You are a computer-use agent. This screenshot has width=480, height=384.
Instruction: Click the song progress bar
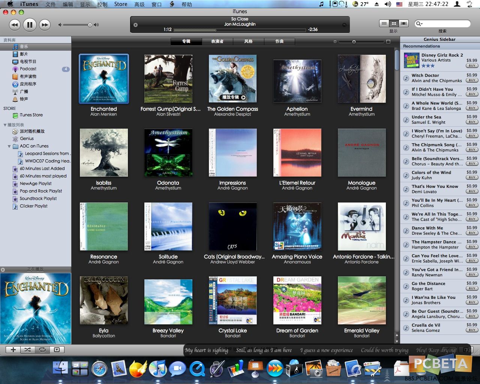[x=240, y=30]
